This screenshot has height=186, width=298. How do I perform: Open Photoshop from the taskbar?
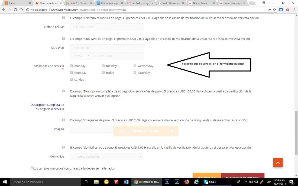tap(167, 182)
